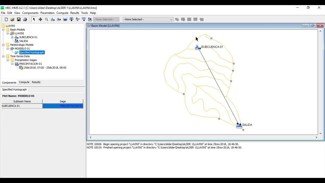Restore the Basin Model inner window
The height and width of the screenshot is (183, 325).
click(313, 26)
